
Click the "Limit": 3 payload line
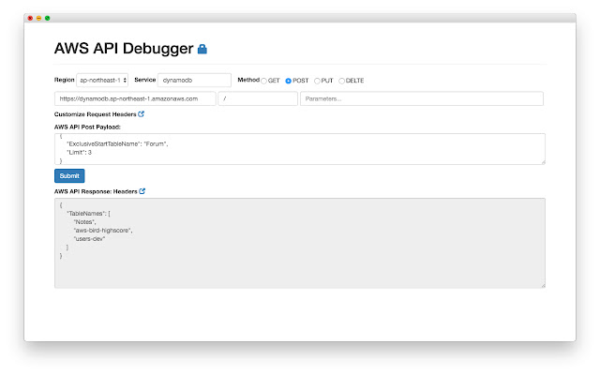[x=79, y=152]
